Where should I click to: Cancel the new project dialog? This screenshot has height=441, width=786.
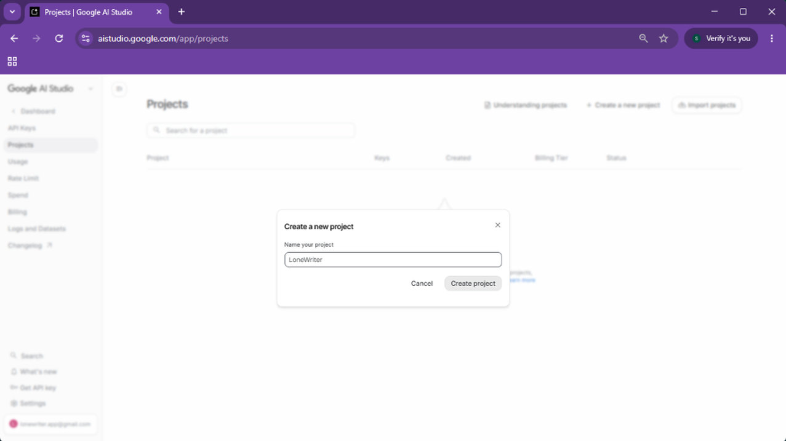[422, 284]
